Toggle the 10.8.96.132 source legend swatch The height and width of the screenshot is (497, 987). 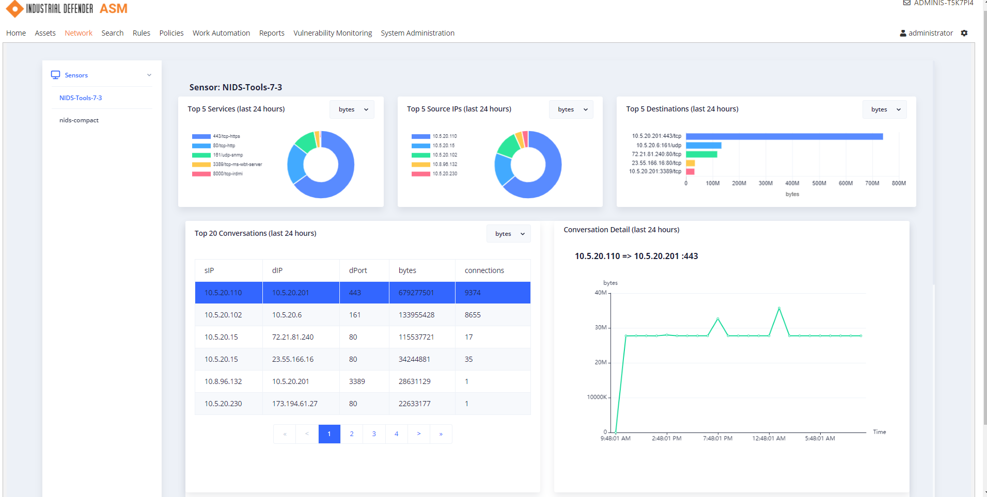(x=421, y=165)
